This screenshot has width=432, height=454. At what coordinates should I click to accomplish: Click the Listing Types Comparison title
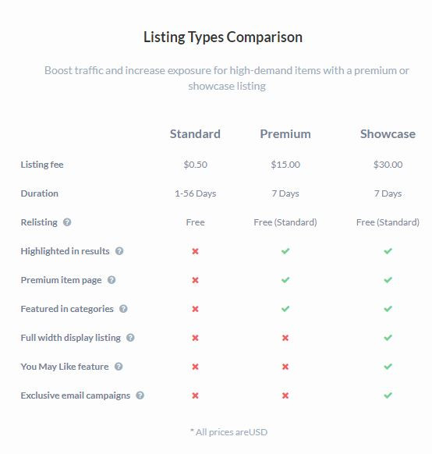(x=223, y=37)
